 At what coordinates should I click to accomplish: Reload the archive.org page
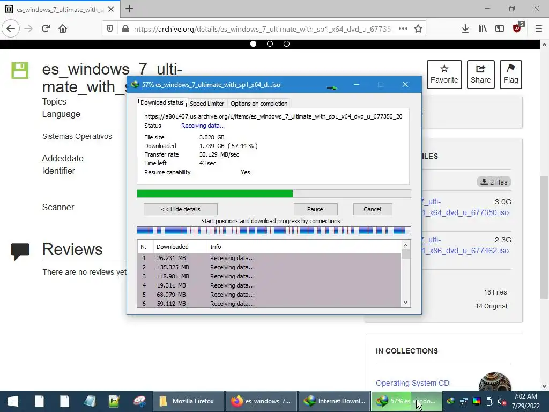[x=46, y=29]
